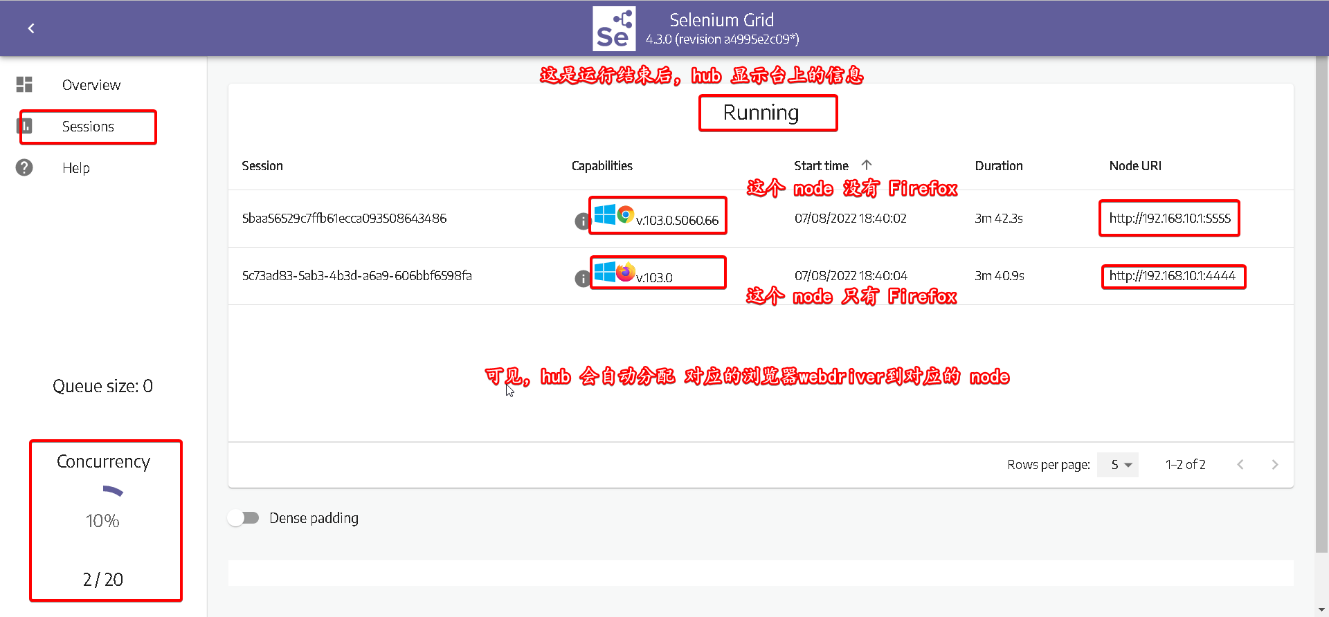The width and height of the screenshot is (1329, 617).
Task: Click the 1–2 of 2 pagination text
Action: (1186, 465)
